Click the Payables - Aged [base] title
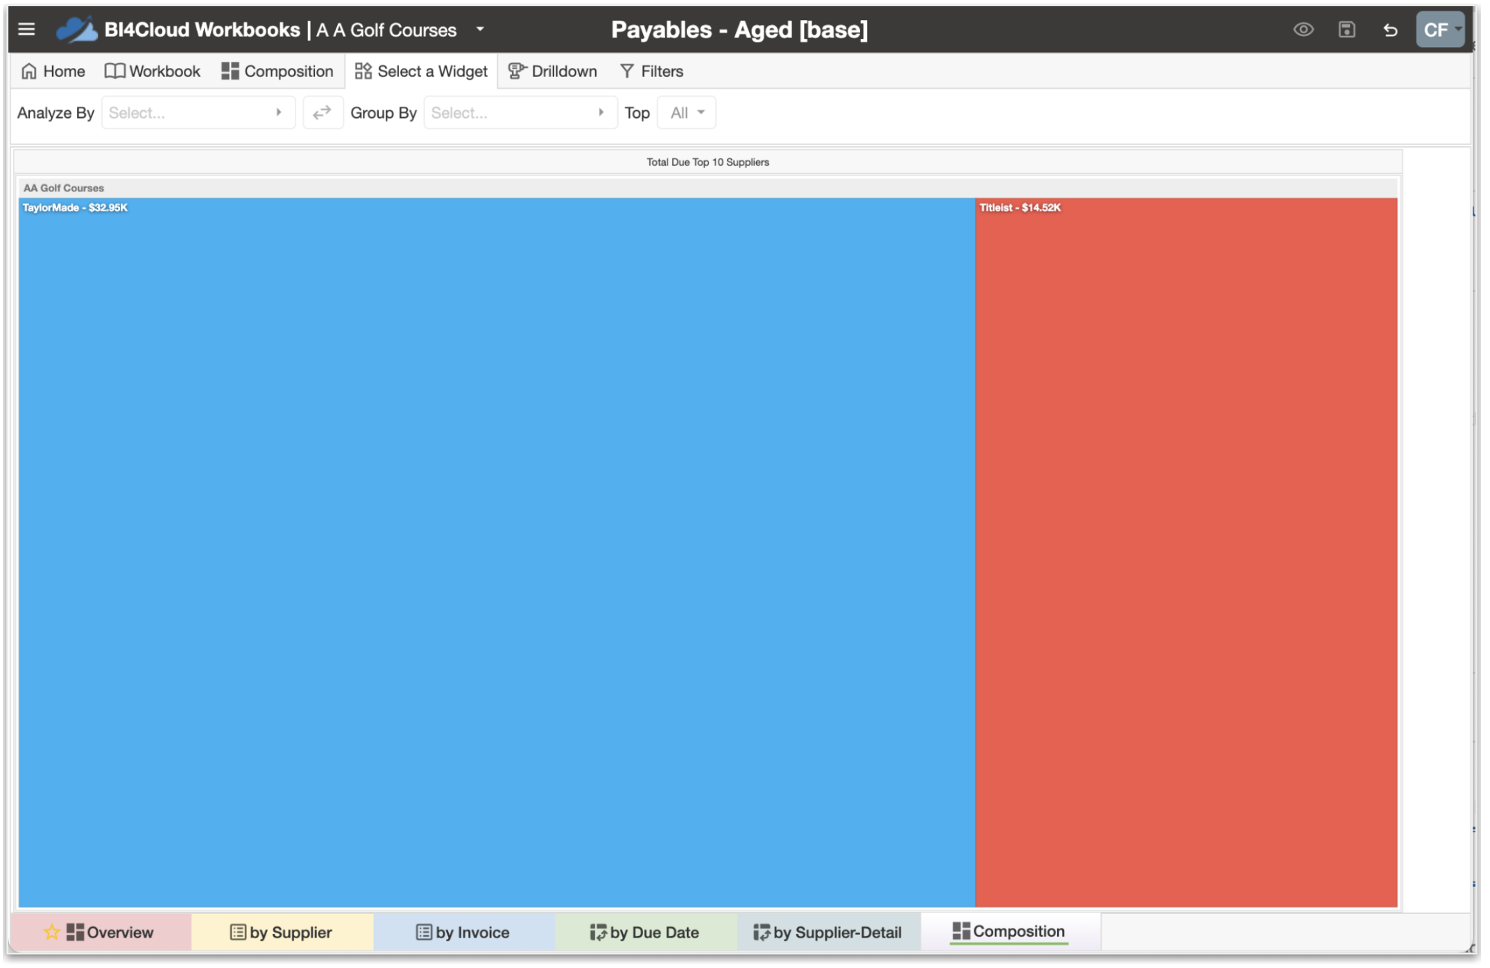The width and height of the screenshot is (1490, 968). tap(739, 29)
